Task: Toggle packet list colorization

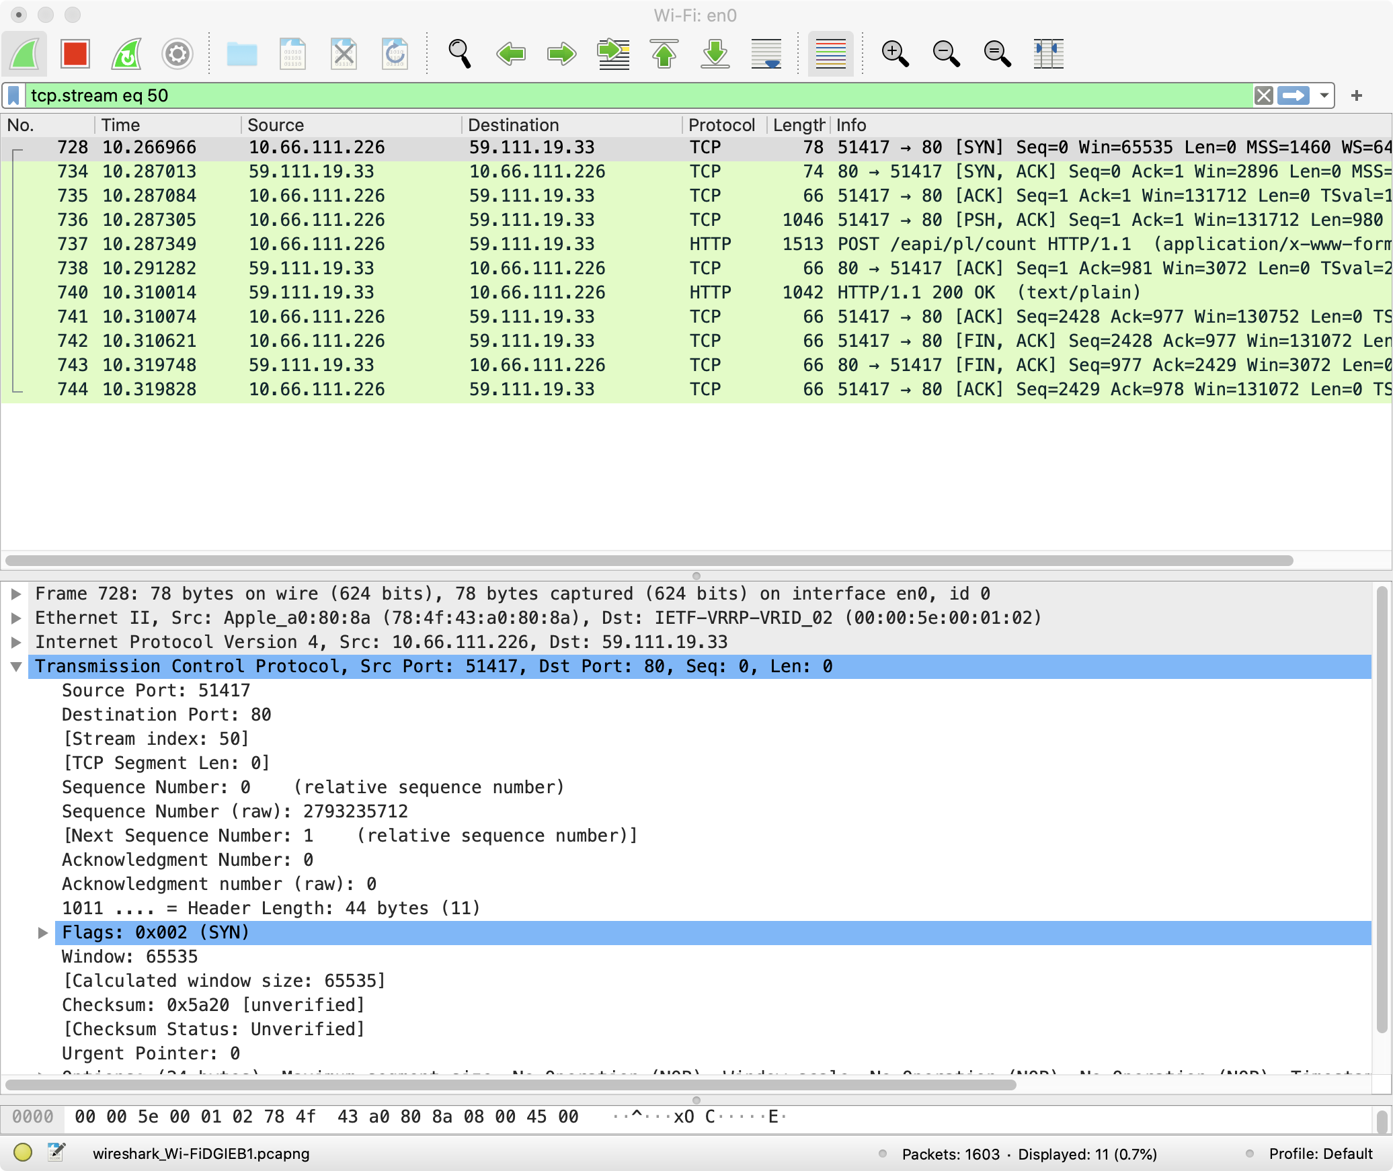Action: click(830, 54)
